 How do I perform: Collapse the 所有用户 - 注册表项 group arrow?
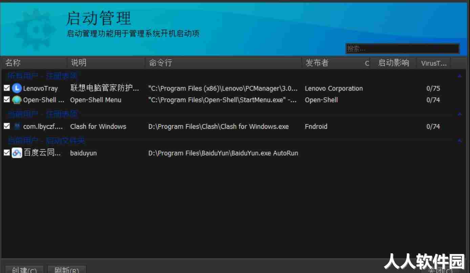pyautogui.click(x=460, y=76)
